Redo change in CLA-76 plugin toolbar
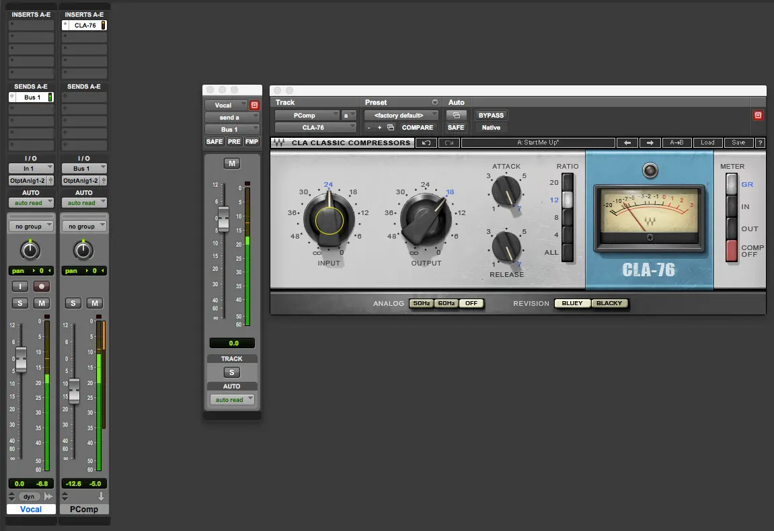 tap(449, 142)
